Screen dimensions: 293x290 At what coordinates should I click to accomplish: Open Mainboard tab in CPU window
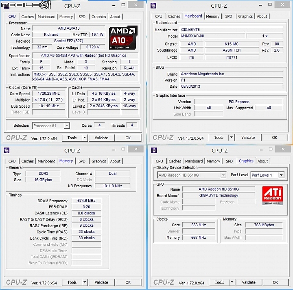coord(46,17)
